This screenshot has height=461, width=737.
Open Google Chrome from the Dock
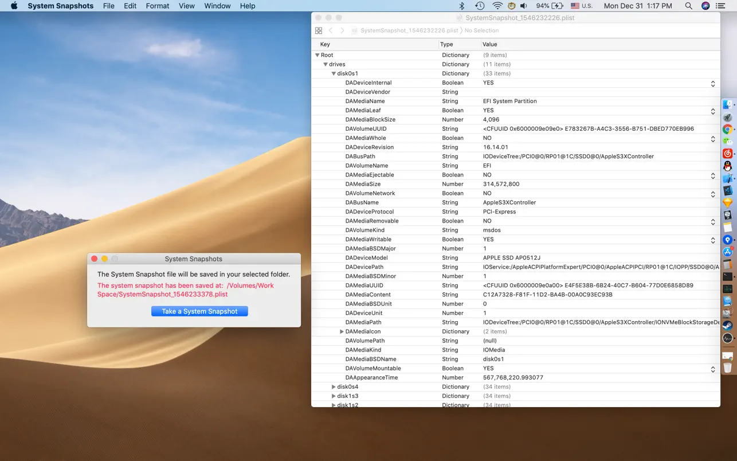[x=728, y=129]
